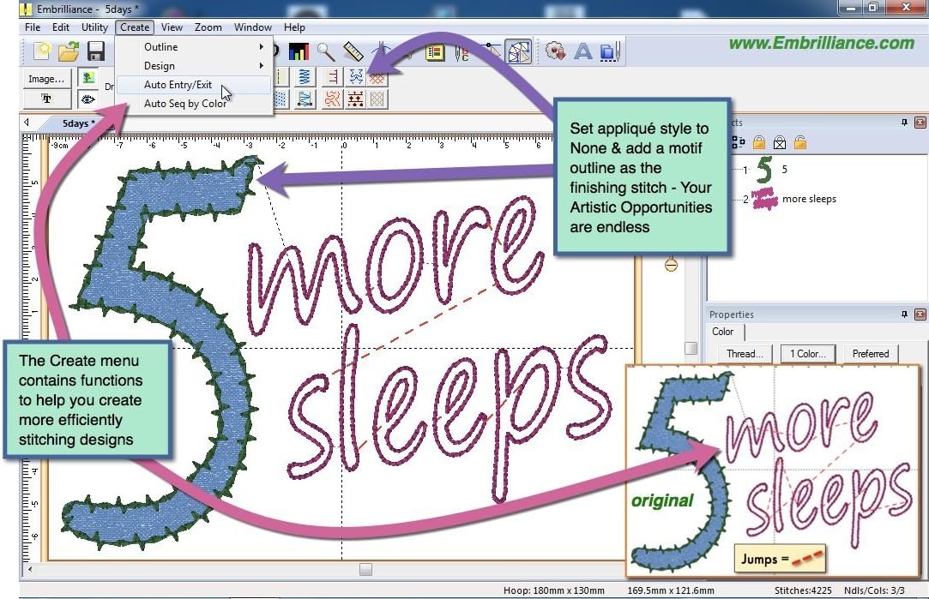Click the expand-tree icon in objects panel

[739, 142]
